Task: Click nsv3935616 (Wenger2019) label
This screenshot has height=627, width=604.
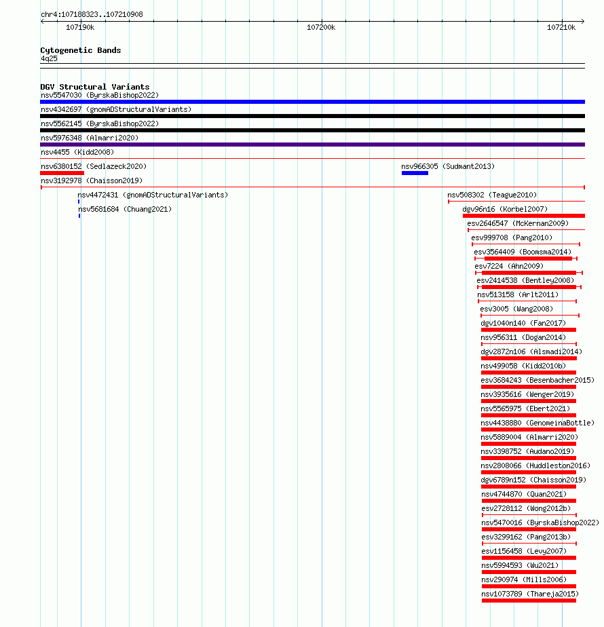Action: (527, 395)
